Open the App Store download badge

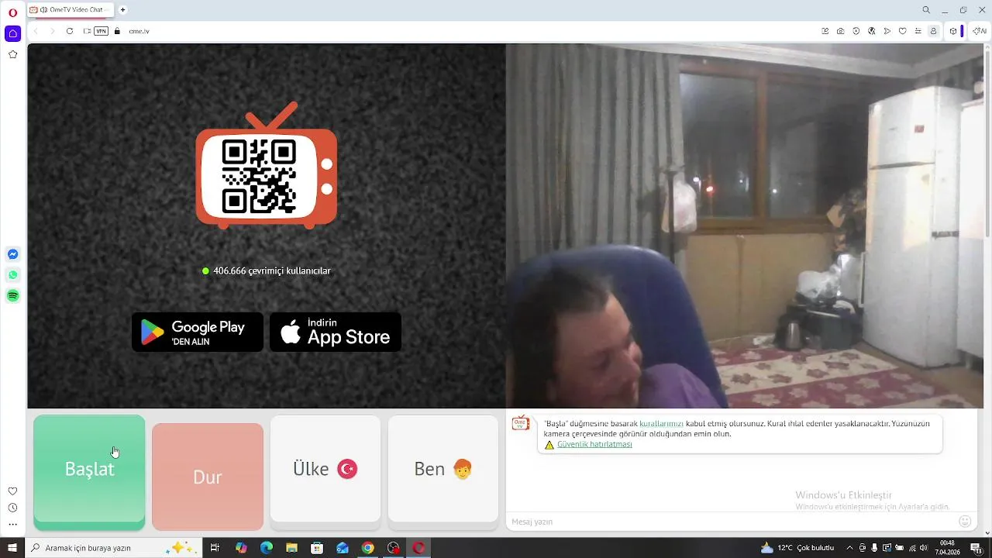click(336, 332)
